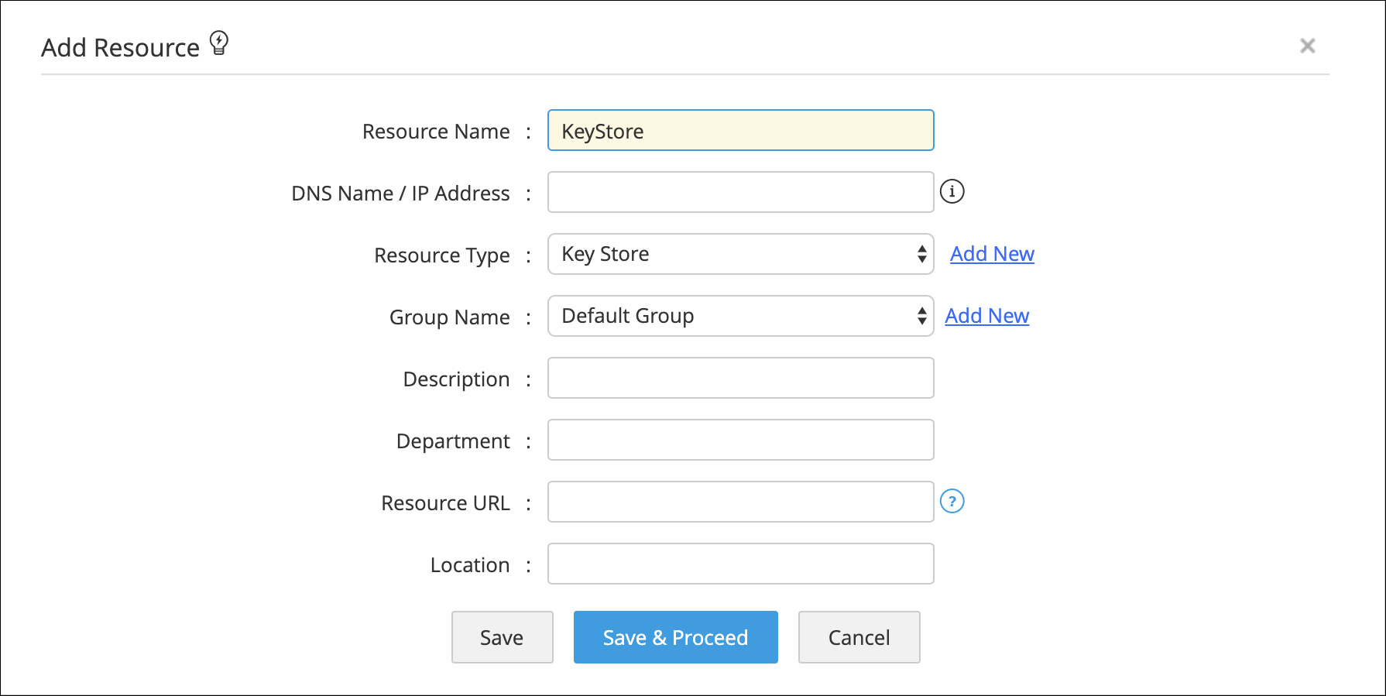The height and width of the screenshot is (696, 1386).
Task: Click the Resource Type label text
Action: point(441,255)
